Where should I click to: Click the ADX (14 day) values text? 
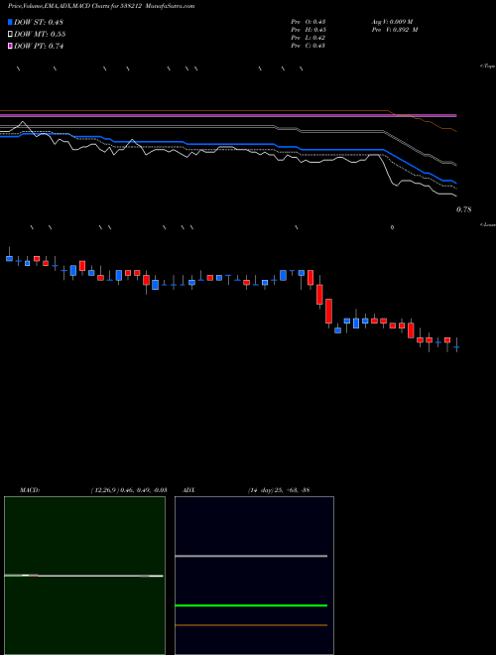click(x=279, y=490)
